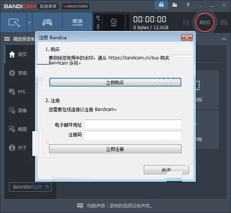Screen dimensions: 231x213
Task: Open the 关于 about tab
Action: point(18,148)
